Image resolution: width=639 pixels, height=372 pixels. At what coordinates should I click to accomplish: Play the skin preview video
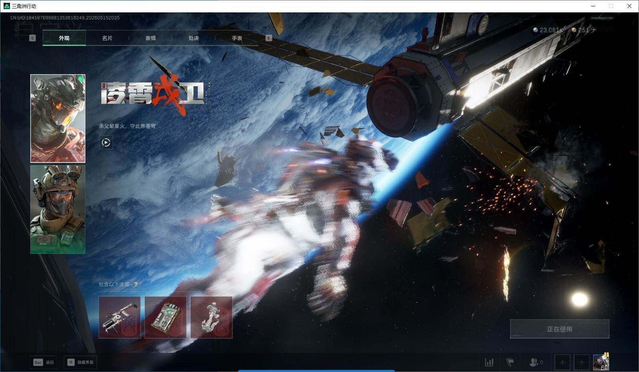[106, 142]
